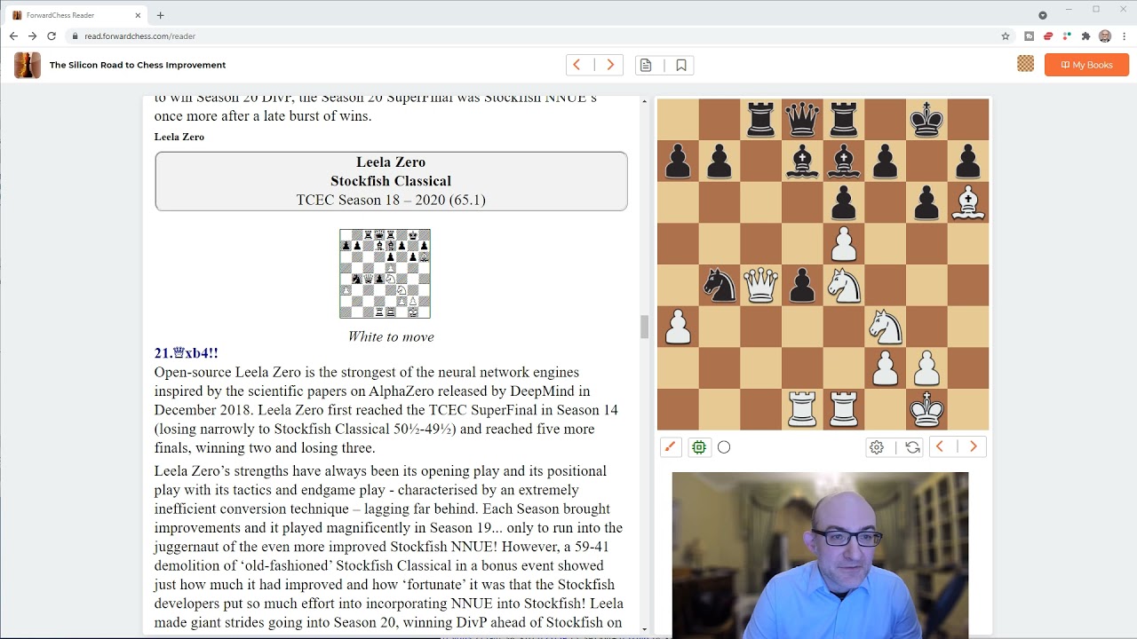The width and height of the screenshot is (1137, 639).
Task: Click the black queen on d8
Action: click(802, 119)
